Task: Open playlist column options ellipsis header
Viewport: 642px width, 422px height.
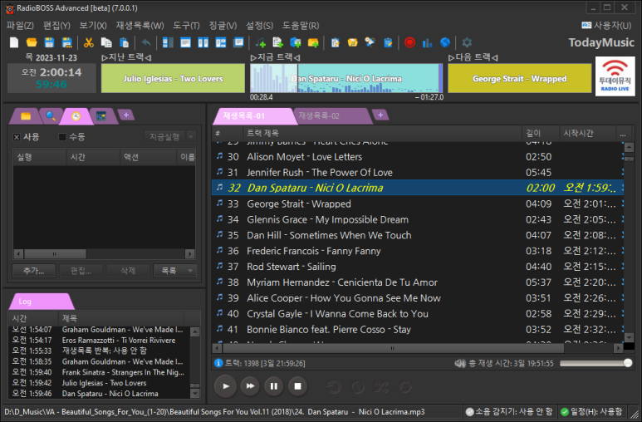Action: tap(623, 134)
